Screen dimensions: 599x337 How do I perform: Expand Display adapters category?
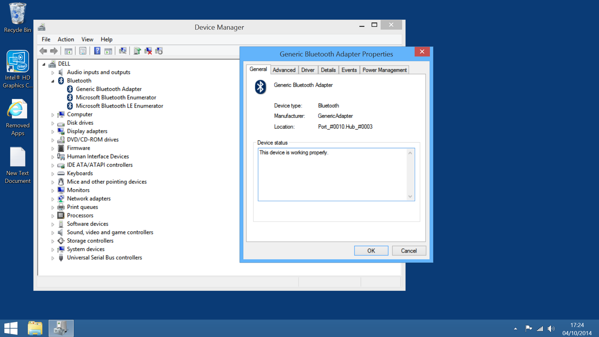[x=53, y=131]
